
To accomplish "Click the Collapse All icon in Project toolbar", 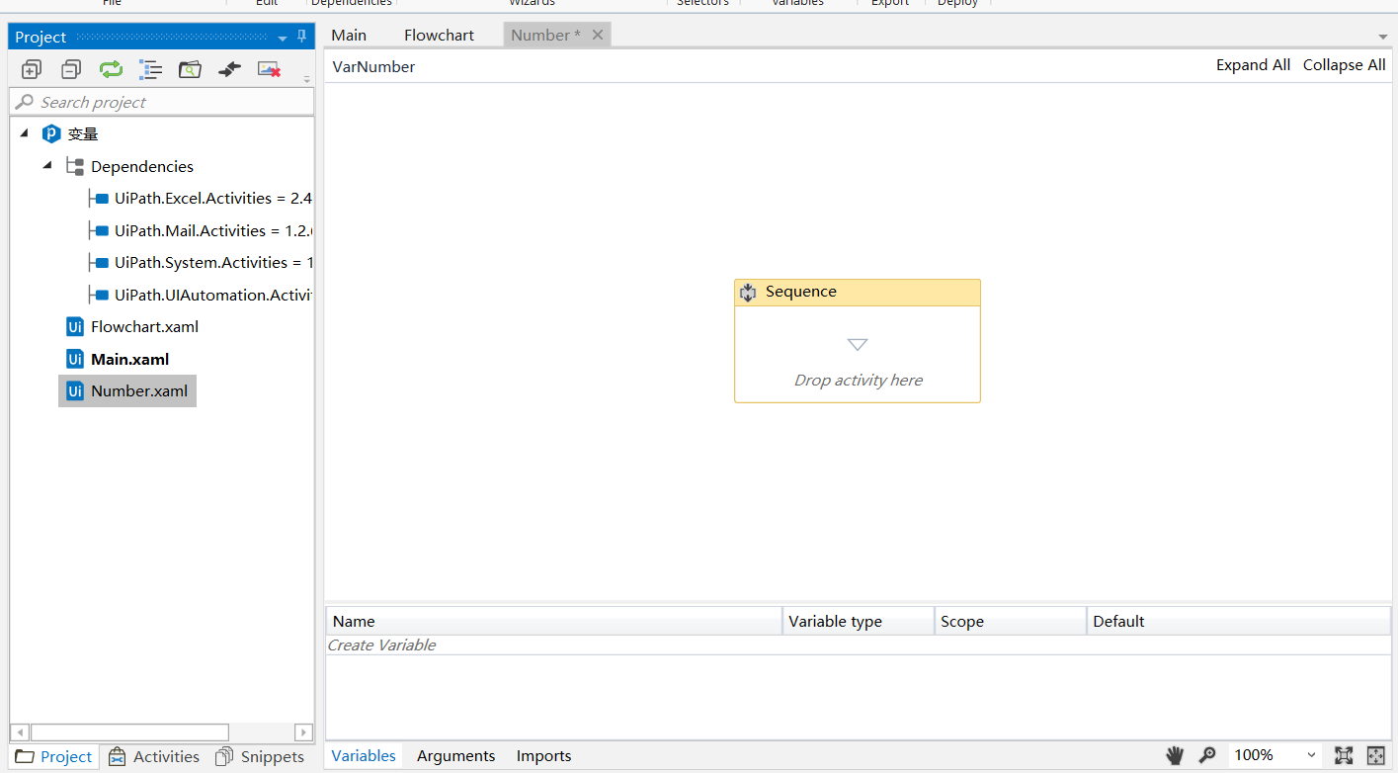I will [71, 69].
